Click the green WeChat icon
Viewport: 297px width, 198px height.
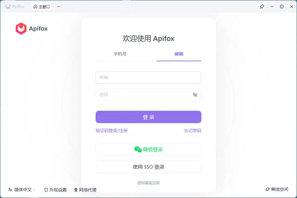pos(138,149)
